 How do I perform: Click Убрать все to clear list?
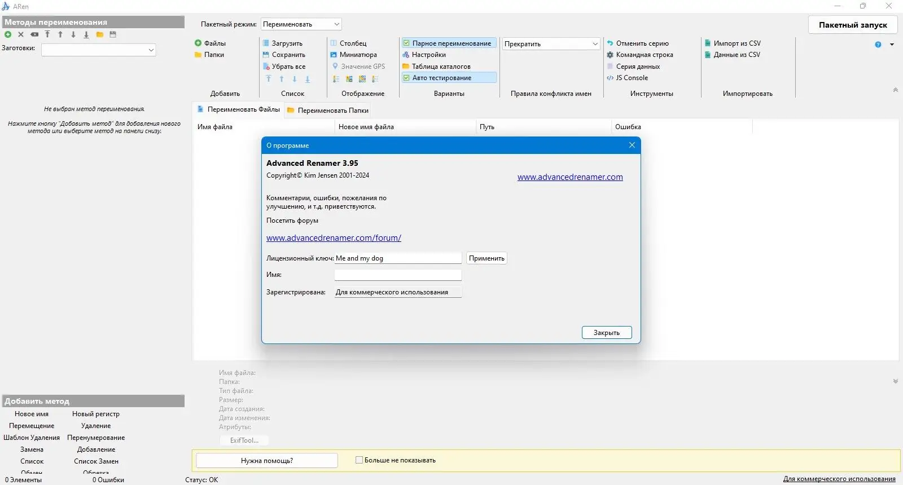pos(284,67)
